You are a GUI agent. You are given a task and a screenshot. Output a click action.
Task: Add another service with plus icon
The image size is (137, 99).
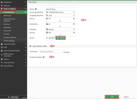(60, 35)
